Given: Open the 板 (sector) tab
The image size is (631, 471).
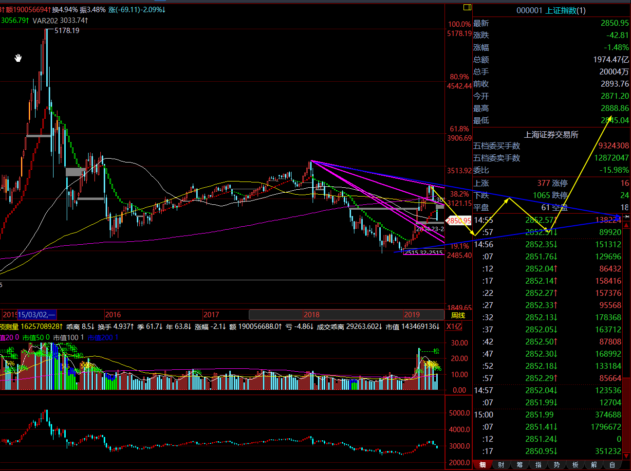Looking at the screenshot, I should click(x=575, y=465).
